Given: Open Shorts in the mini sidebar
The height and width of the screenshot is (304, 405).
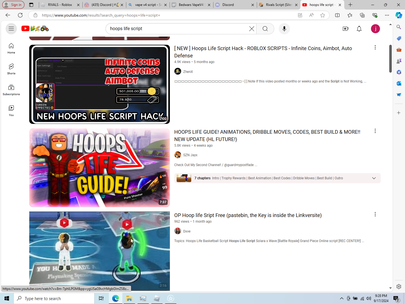Looking at the screenshot, I should 11,69.
